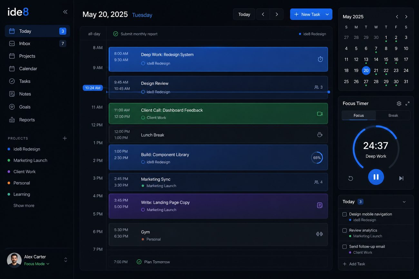
Task: Check off Design mobile navigation task
Action: point(345,214)
